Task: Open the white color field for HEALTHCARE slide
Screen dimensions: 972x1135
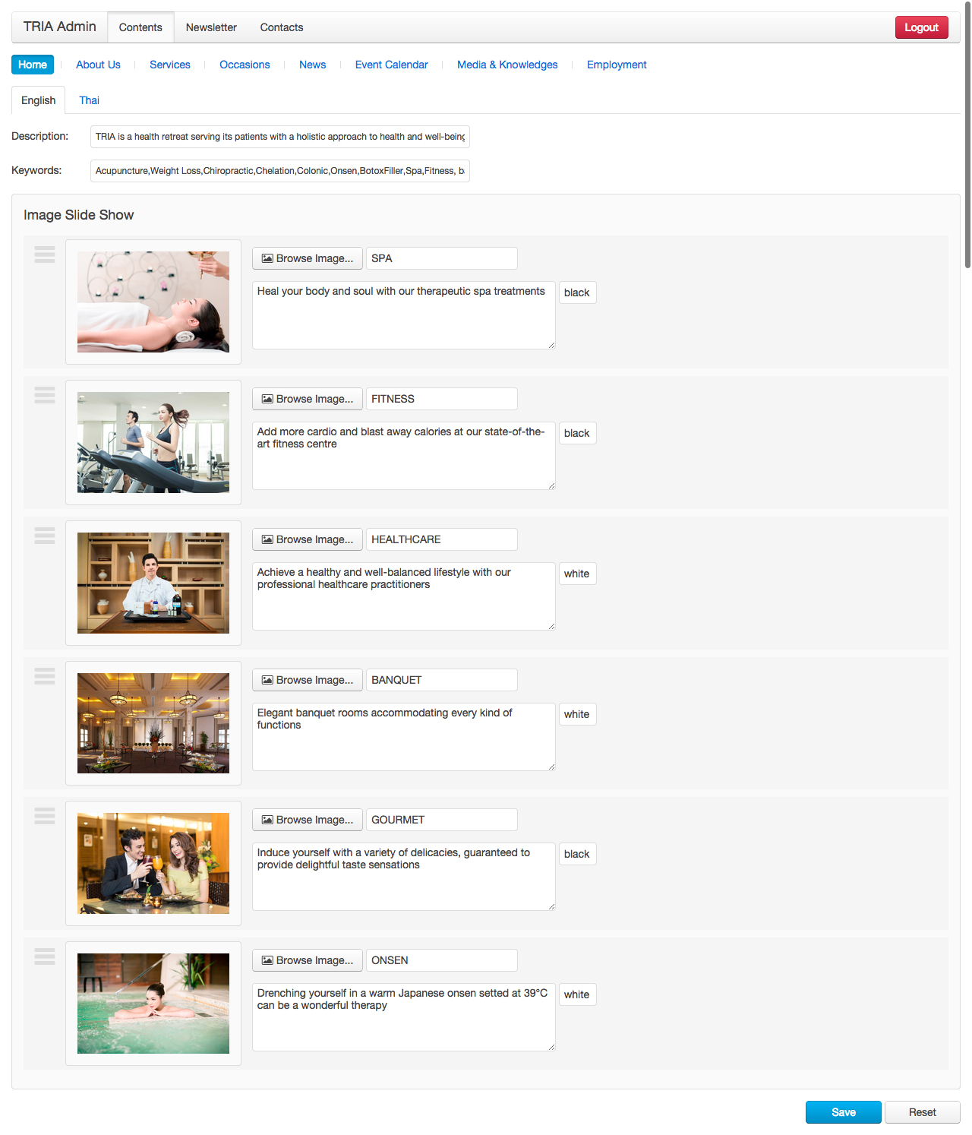Action: (x=577, y=574)
